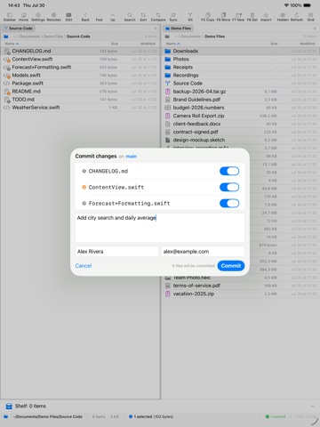
Task: Click the Source Code git folder icon in right pane
Action: coord(168,84)
